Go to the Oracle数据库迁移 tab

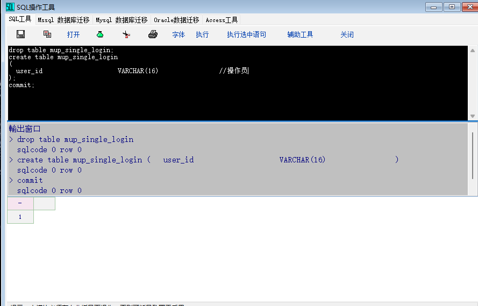click(x=176, y=20)
